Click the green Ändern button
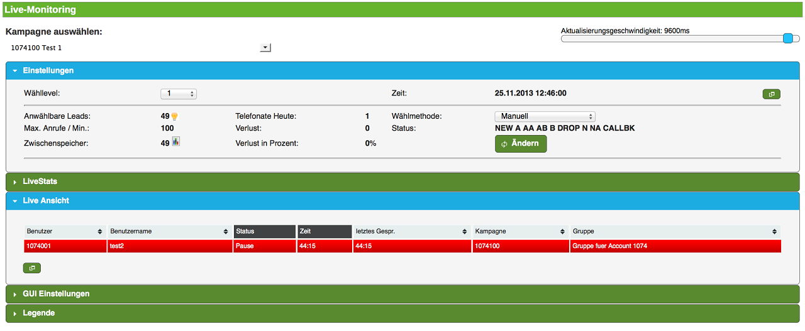This screenshot has width=805, height=331. pos(521,144)
